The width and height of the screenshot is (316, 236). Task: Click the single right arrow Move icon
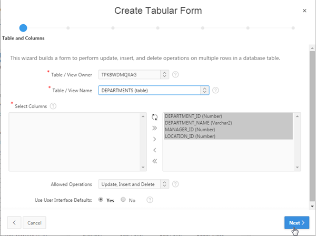[x=154, y=139]
